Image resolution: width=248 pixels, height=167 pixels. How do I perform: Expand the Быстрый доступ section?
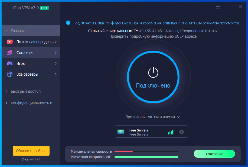tap(26, 91)
